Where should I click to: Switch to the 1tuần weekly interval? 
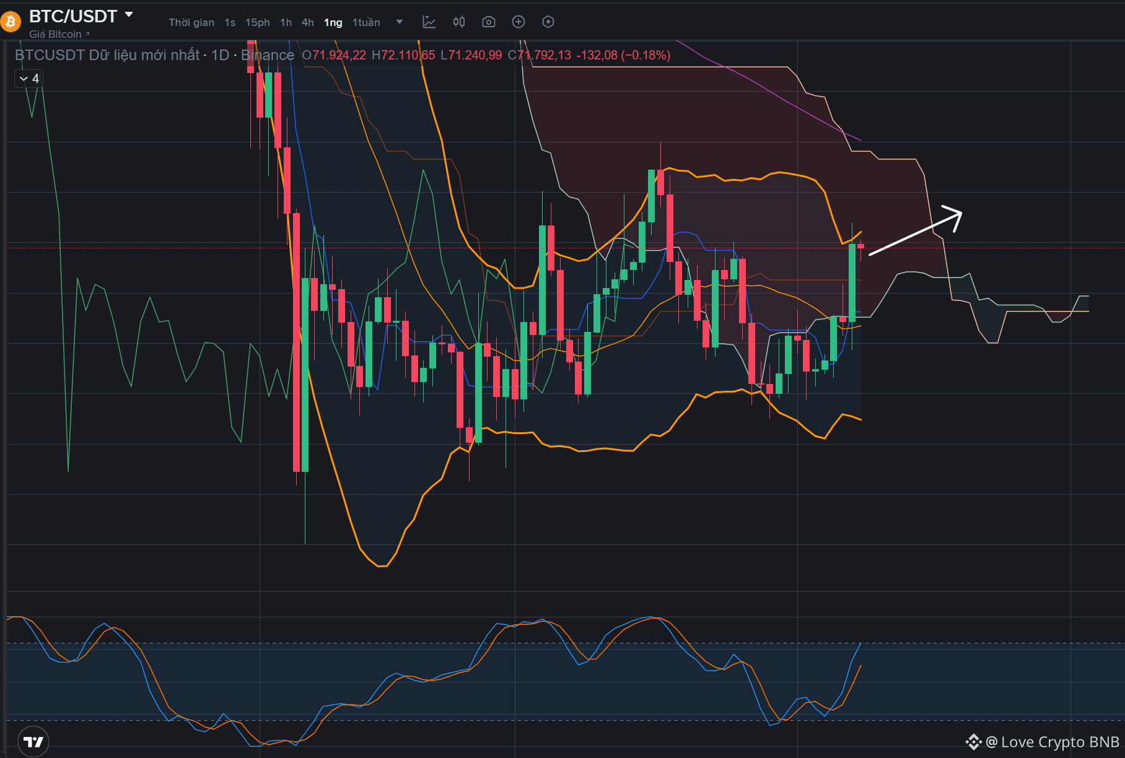(x=366, y=22)
